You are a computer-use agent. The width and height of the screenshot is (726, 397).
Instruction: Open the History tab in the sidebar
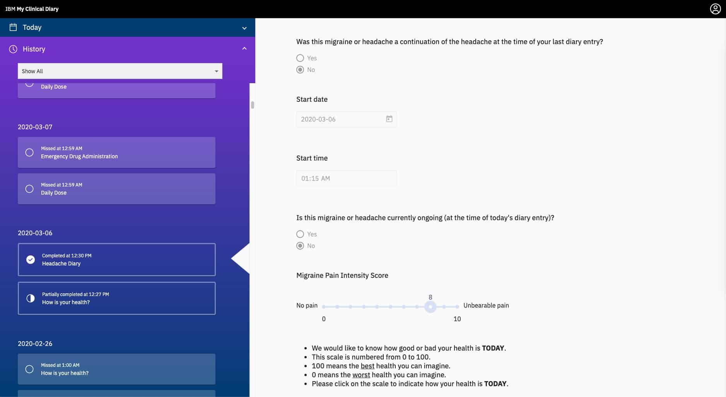pos(128,49)
